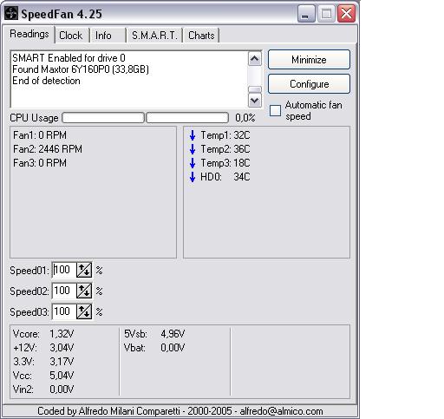Click the Temp3 blue down arrow icon
The image size is (444, 419).
coord(193,163)
